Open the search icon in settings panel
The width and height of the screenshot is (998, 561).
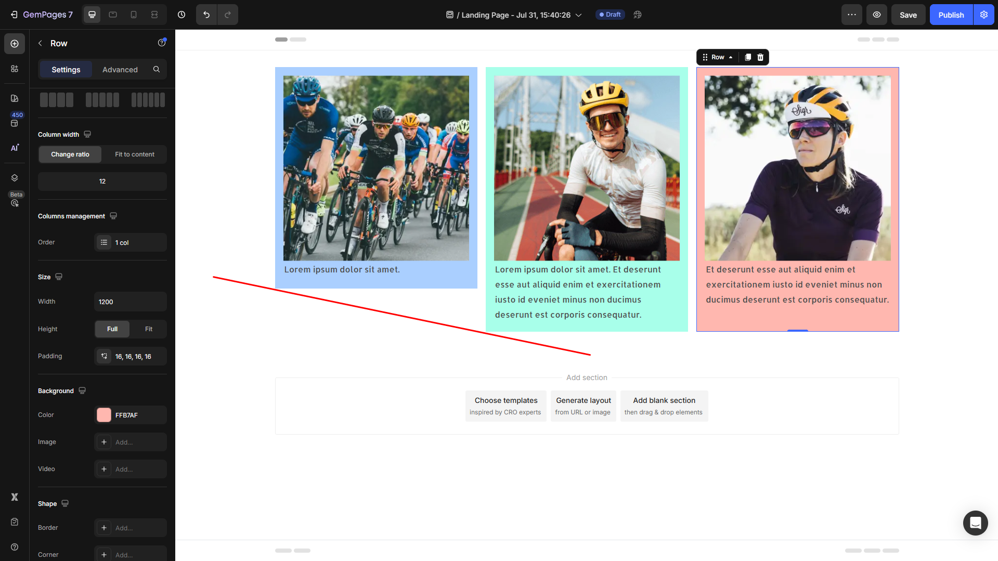coord(157,69)
